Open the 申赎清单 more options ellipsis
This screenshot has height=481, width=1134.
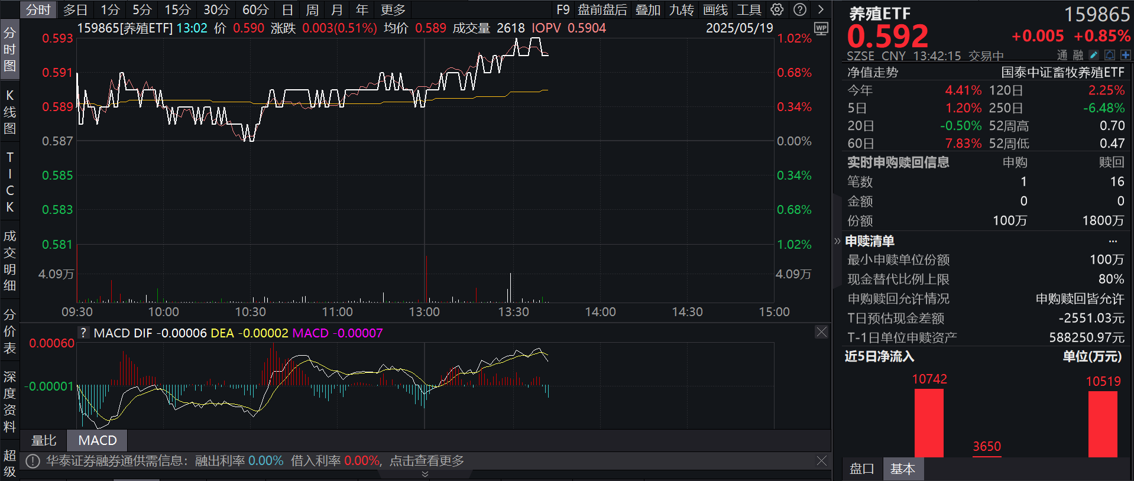click(1113, 241)
